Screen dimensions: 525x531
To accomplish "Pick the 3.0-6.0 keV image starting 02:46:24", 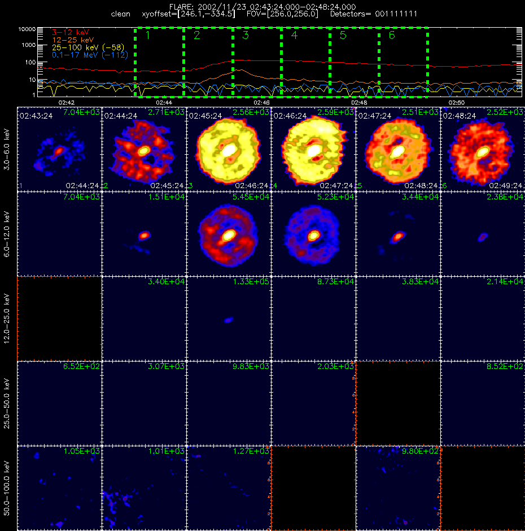I will (313, 149).
